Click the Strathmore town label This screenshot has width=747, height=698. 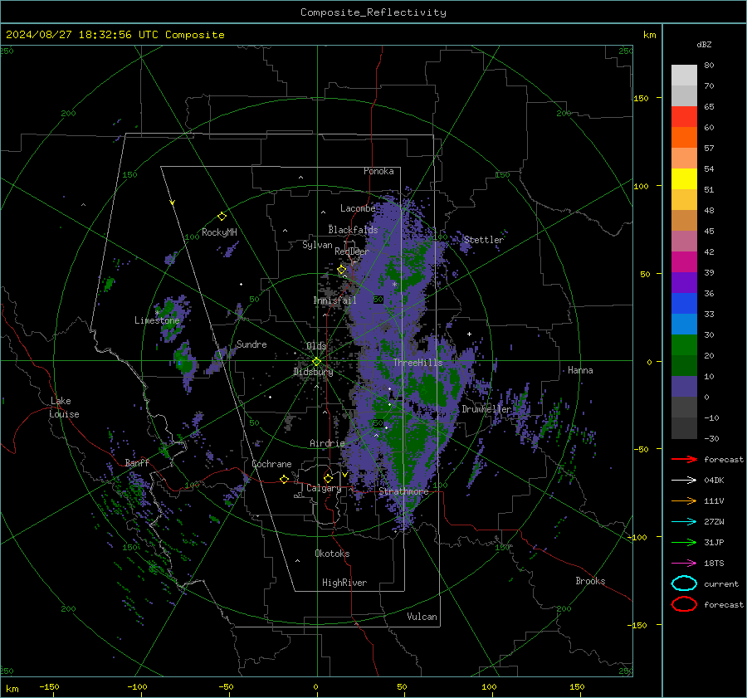coord(403,491)
